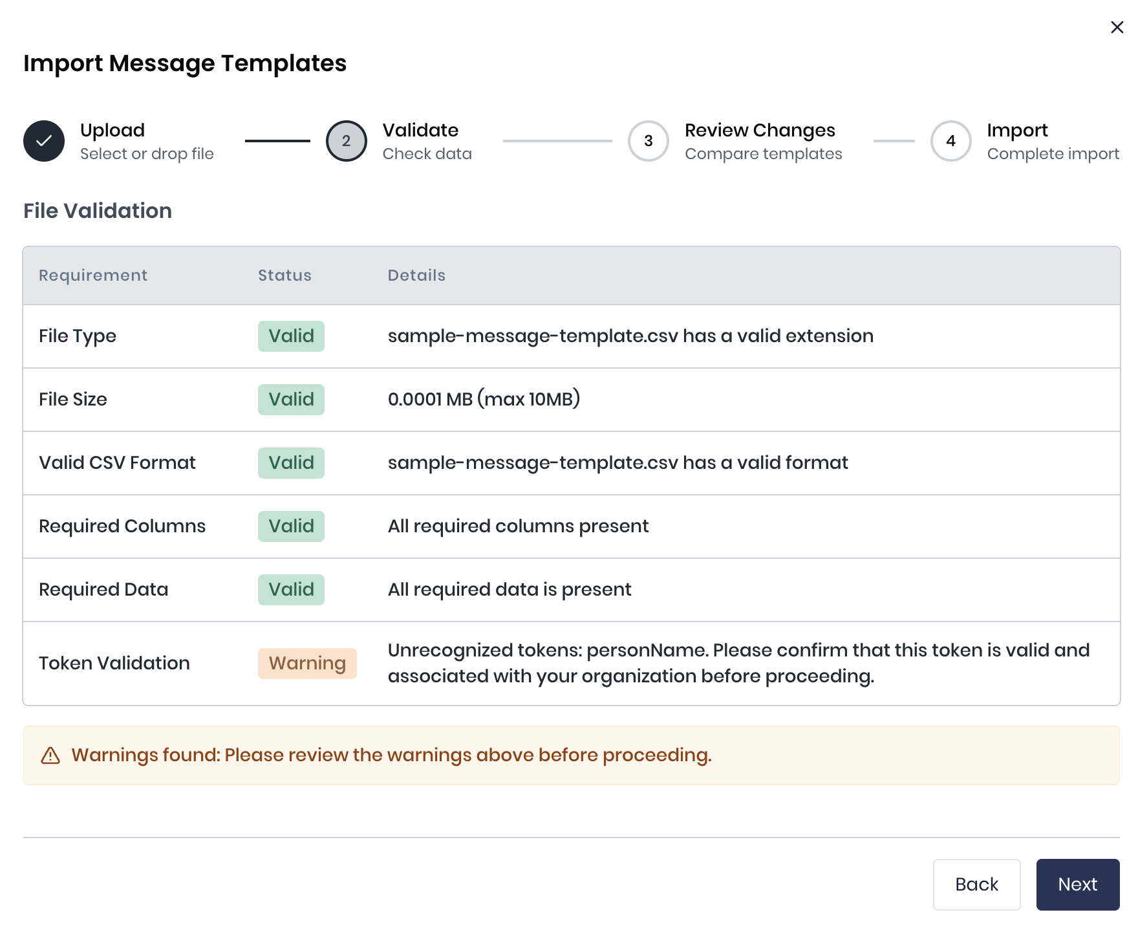The image size is (1138, 952).
Task: Click the Requirement column header
Action: pyautogui.click(x=93, y=276)
